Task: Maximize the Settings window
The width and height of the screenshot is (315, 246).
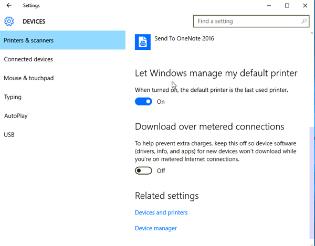Action: click(x=287, y=6)
